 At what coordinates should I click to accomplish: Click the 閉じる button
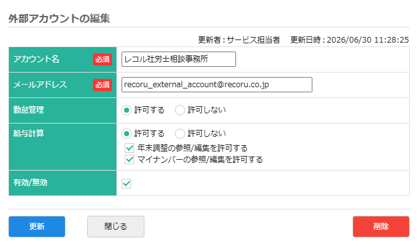[x=116, y=227]
